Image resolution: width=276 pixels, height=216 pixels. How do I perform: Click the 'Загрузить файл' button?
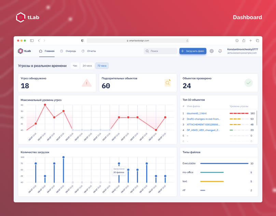tap(193, 51)
